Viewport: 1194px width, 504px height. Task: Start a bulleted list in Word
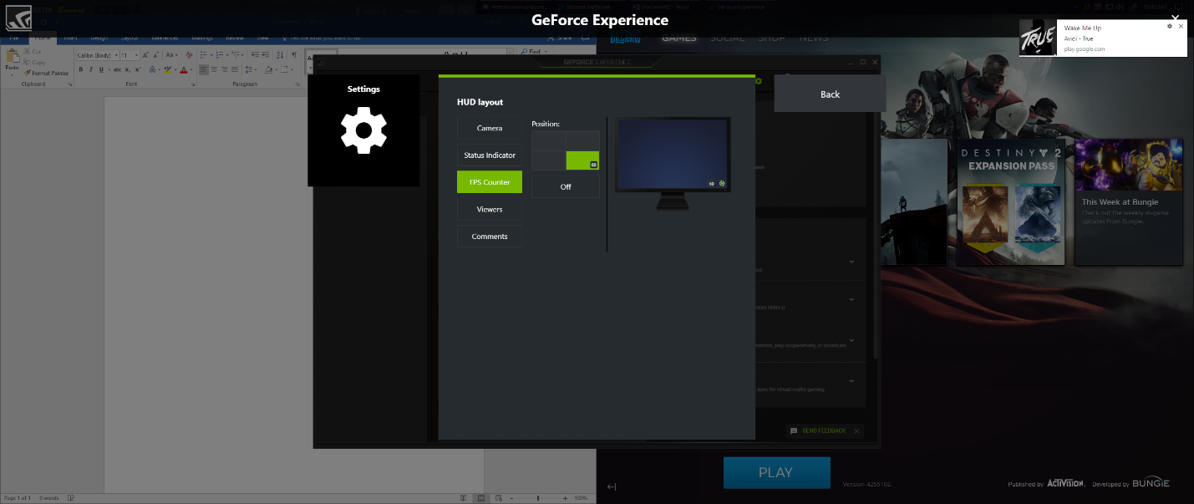pos(203,55)
